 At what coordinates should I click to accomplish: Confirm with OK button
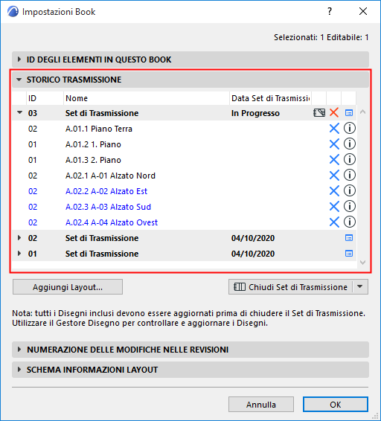336,405
